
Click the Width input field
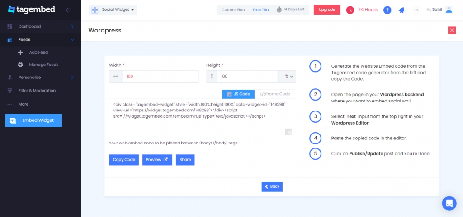click(x=161, y=76)
